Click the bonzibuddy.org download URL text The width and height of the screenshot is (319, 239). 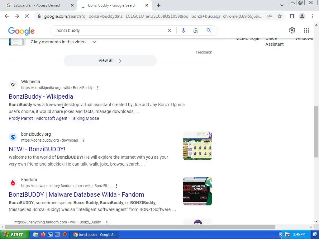pyautogui.click(x=50, y=140)
